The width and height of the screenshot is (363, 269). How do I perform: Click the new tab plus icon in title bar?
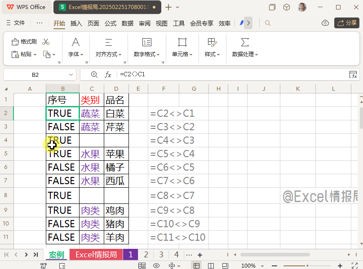[168, 7]
